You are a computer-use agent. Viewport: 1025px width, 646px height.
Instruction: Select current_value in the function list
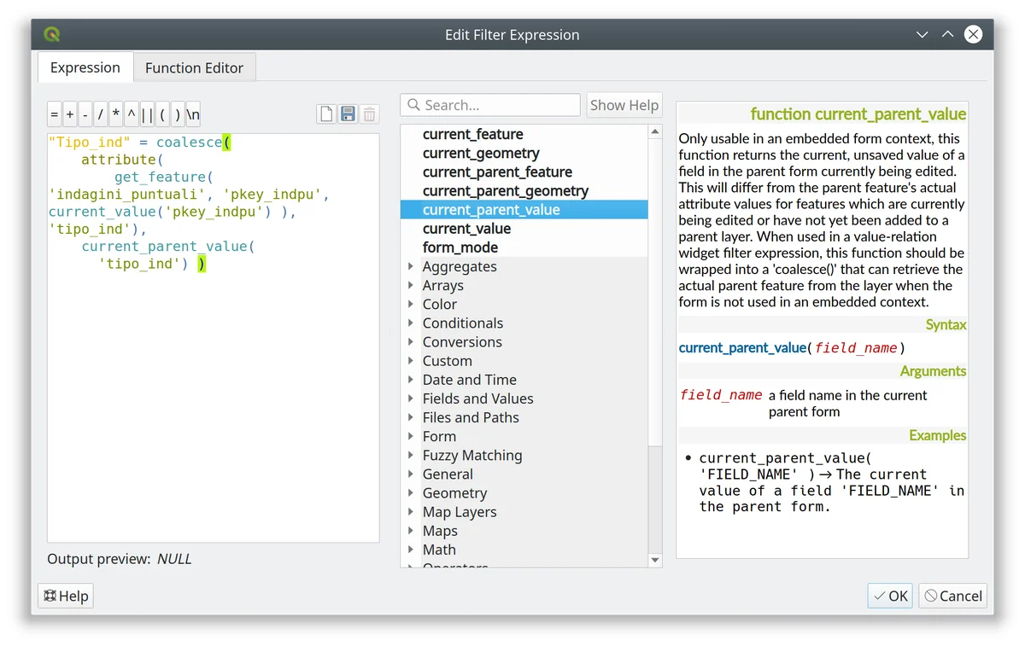point(466,229)
